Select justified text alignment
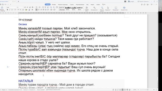Screen dimensions: 162x91 (x=43, y=10)
